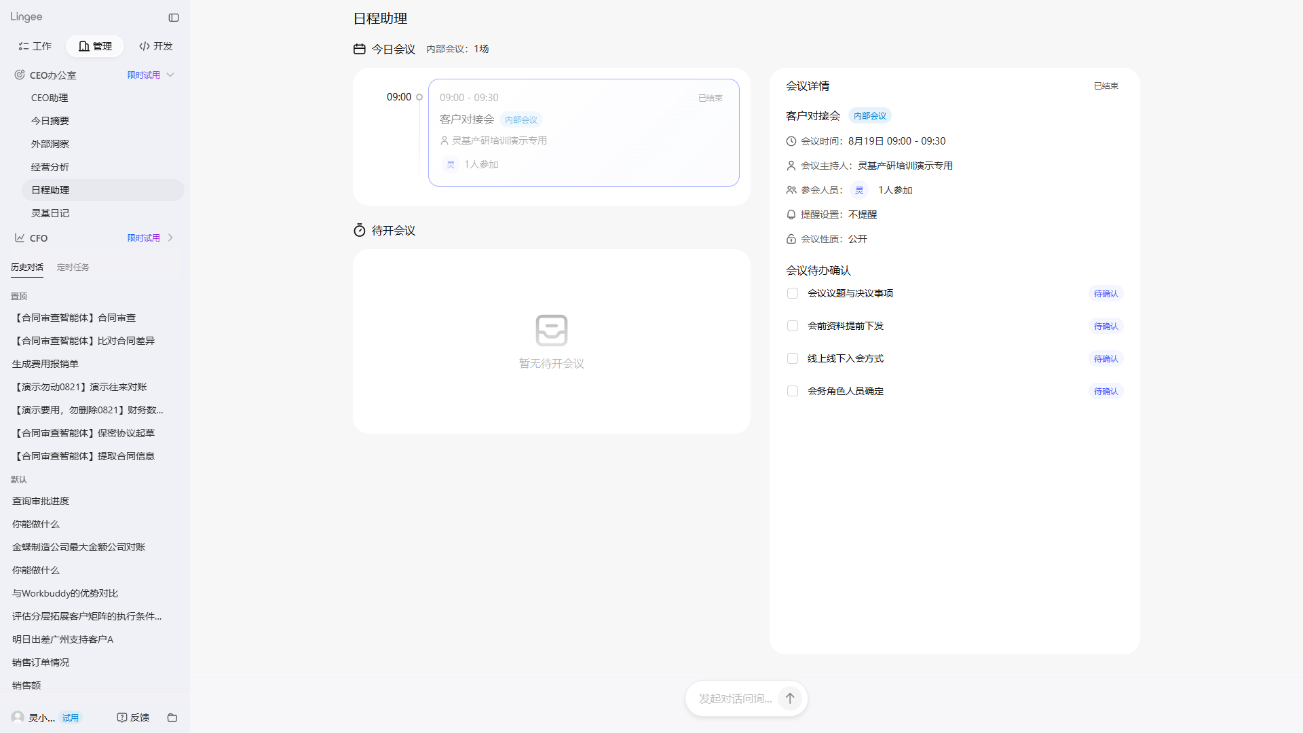Open 经营分析 in the sidebar
Viewport: 1303px width, 733px height.
point(103,167)
